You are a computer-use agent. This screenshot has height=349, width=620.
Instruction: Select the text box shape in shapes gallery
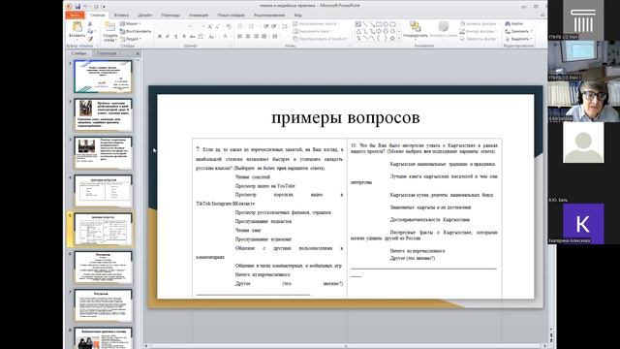358,24
